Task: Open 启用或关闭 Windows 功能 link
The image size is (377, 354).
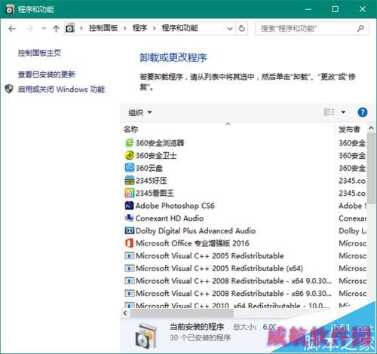Action: pos(61,89)
